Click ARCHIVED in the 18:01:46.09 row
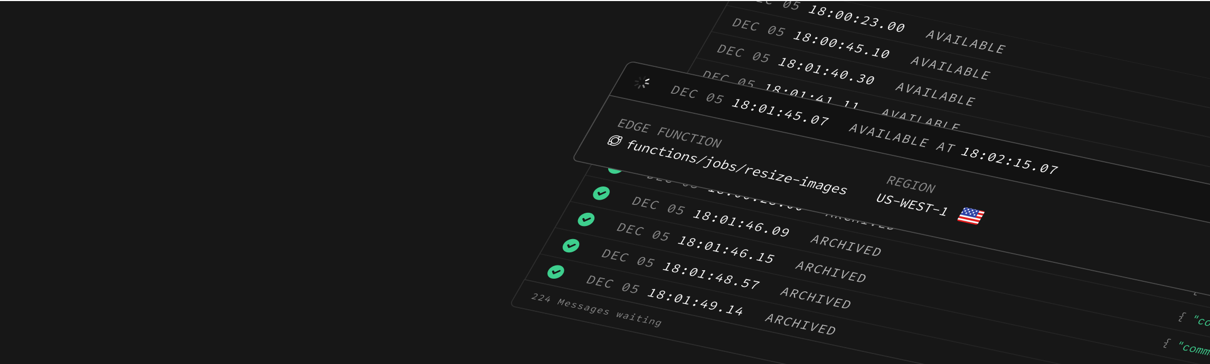 tap(846, 246)
